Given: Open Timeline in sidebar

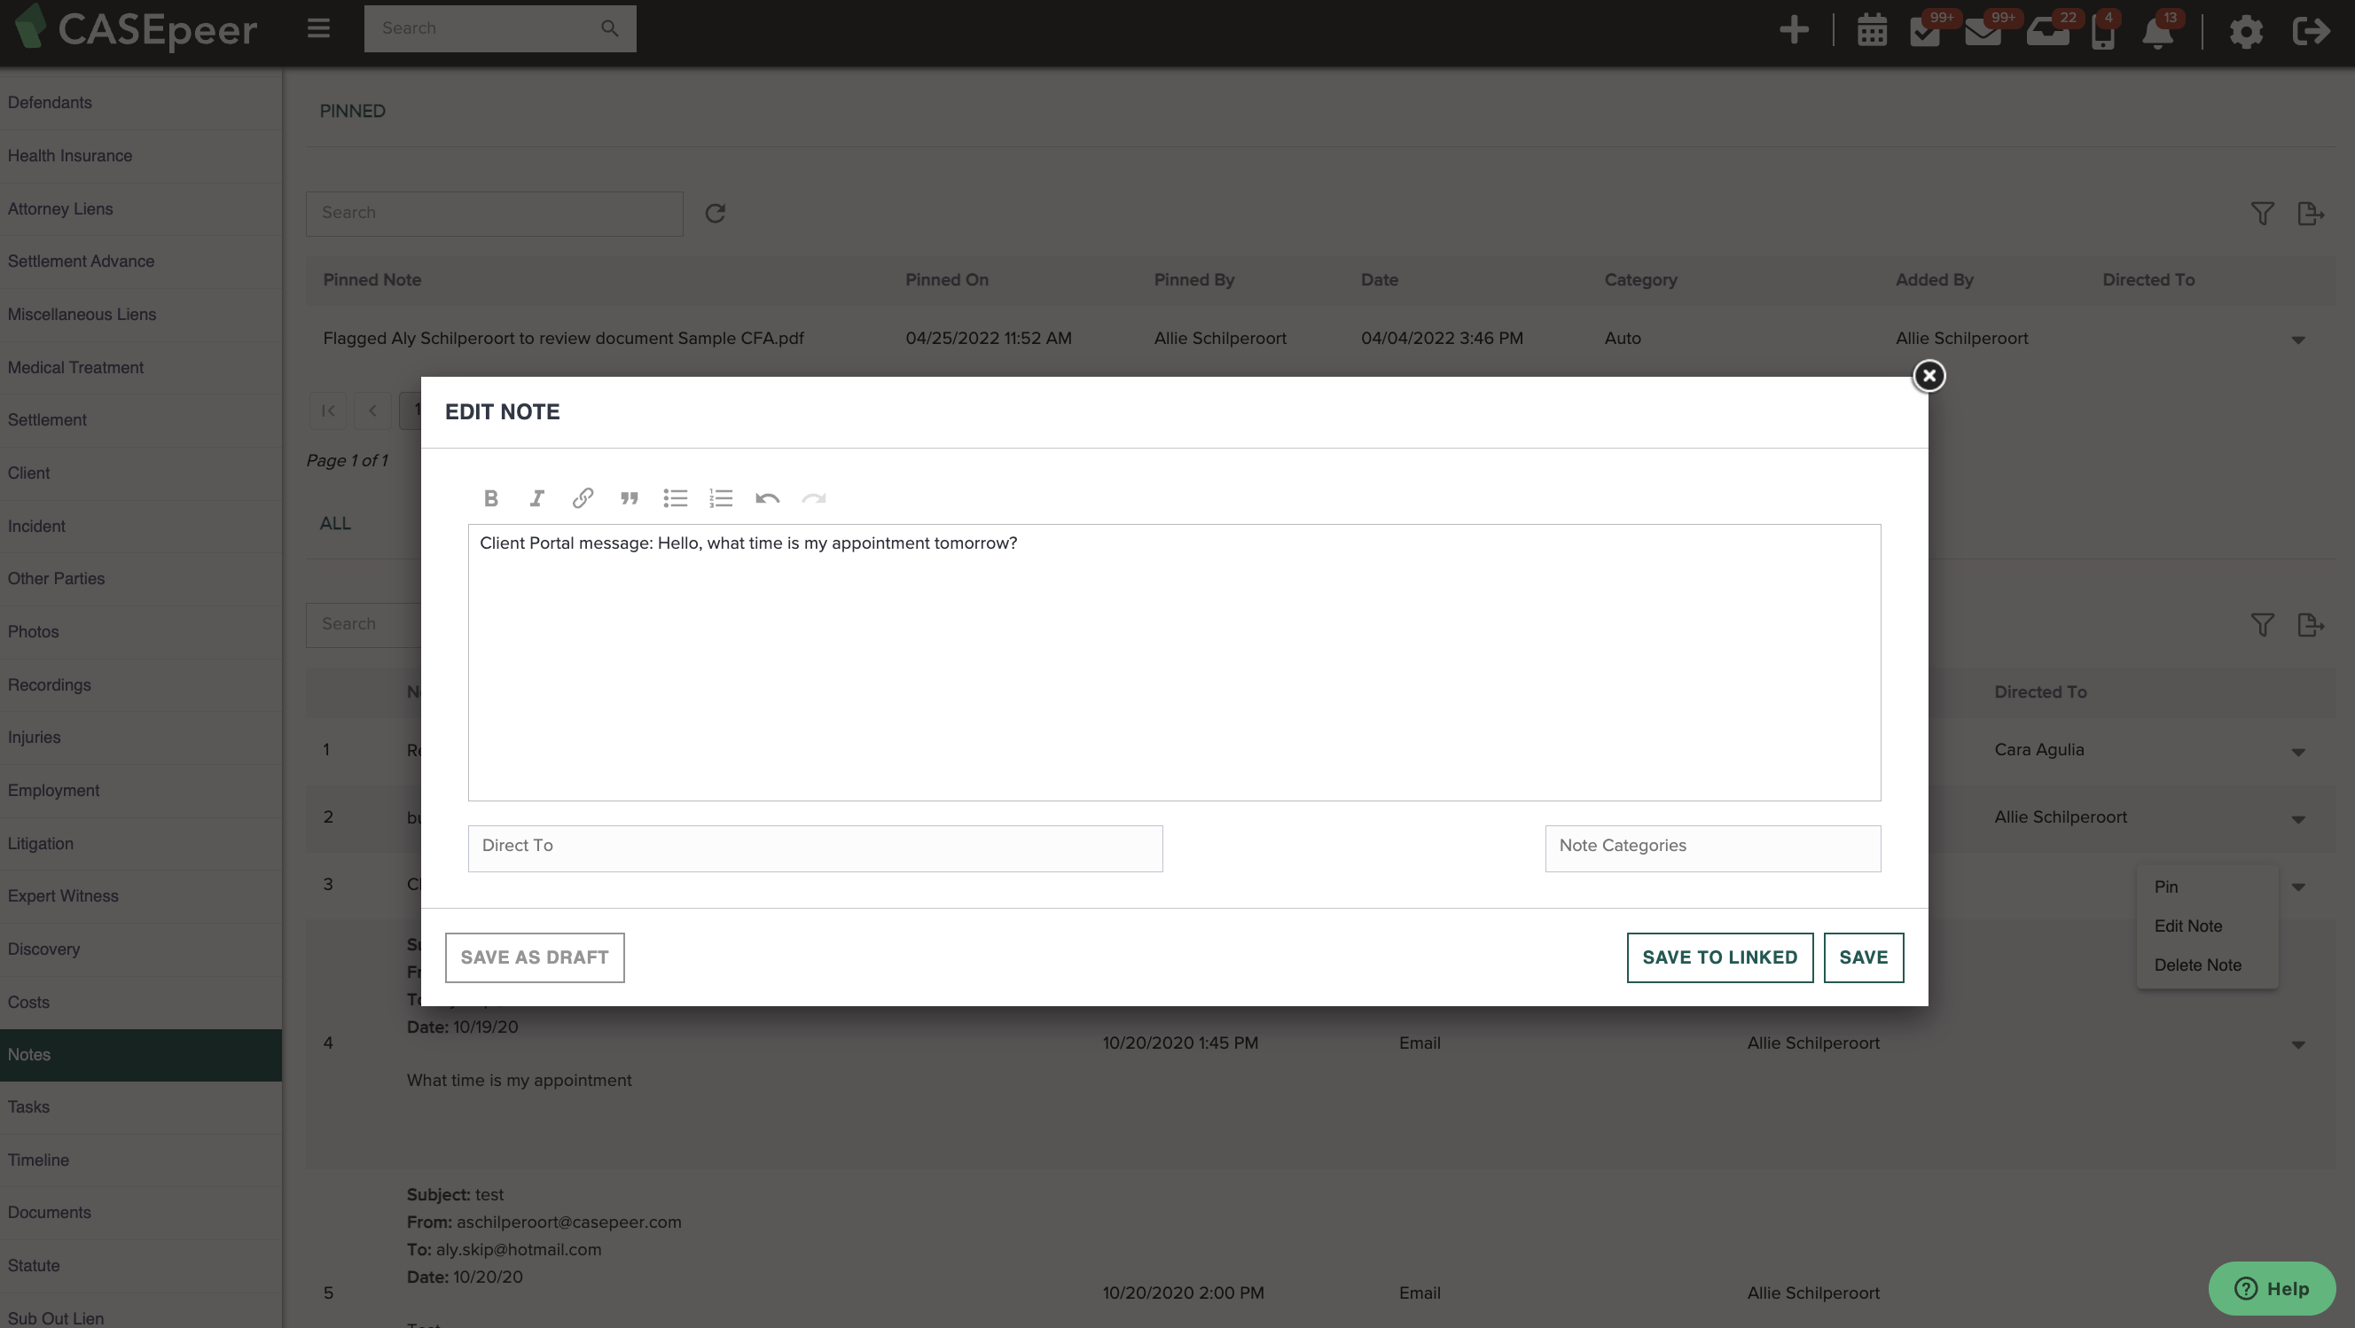Looking at the screenshot, I should (141, 1160).
